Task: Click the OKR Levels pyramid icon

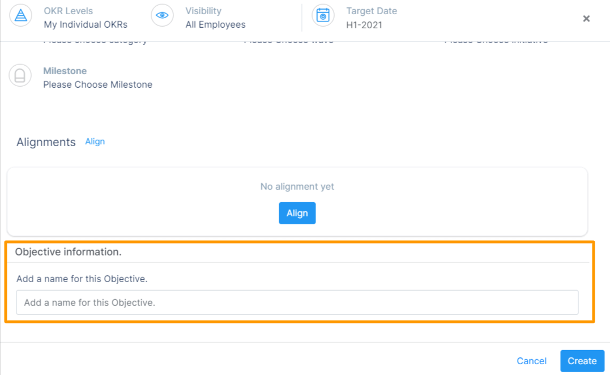Action: (20, 15)
